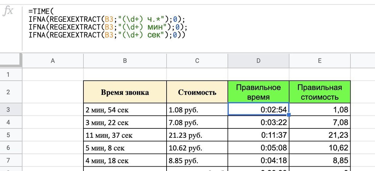Image resolution: width=375 pixels, height=171 pixels.
Task: Select cell '3 мин, 22 сек'
Action: [x=125, y=122]
